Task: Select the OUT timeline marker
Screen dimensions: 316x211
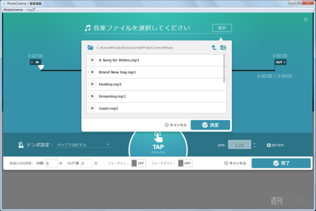Action: (x=280, y=62)
